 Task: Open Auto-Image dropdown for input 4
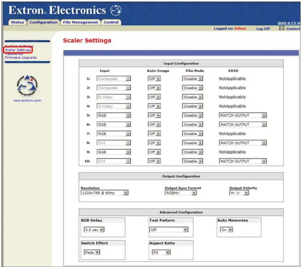(154, 106)
